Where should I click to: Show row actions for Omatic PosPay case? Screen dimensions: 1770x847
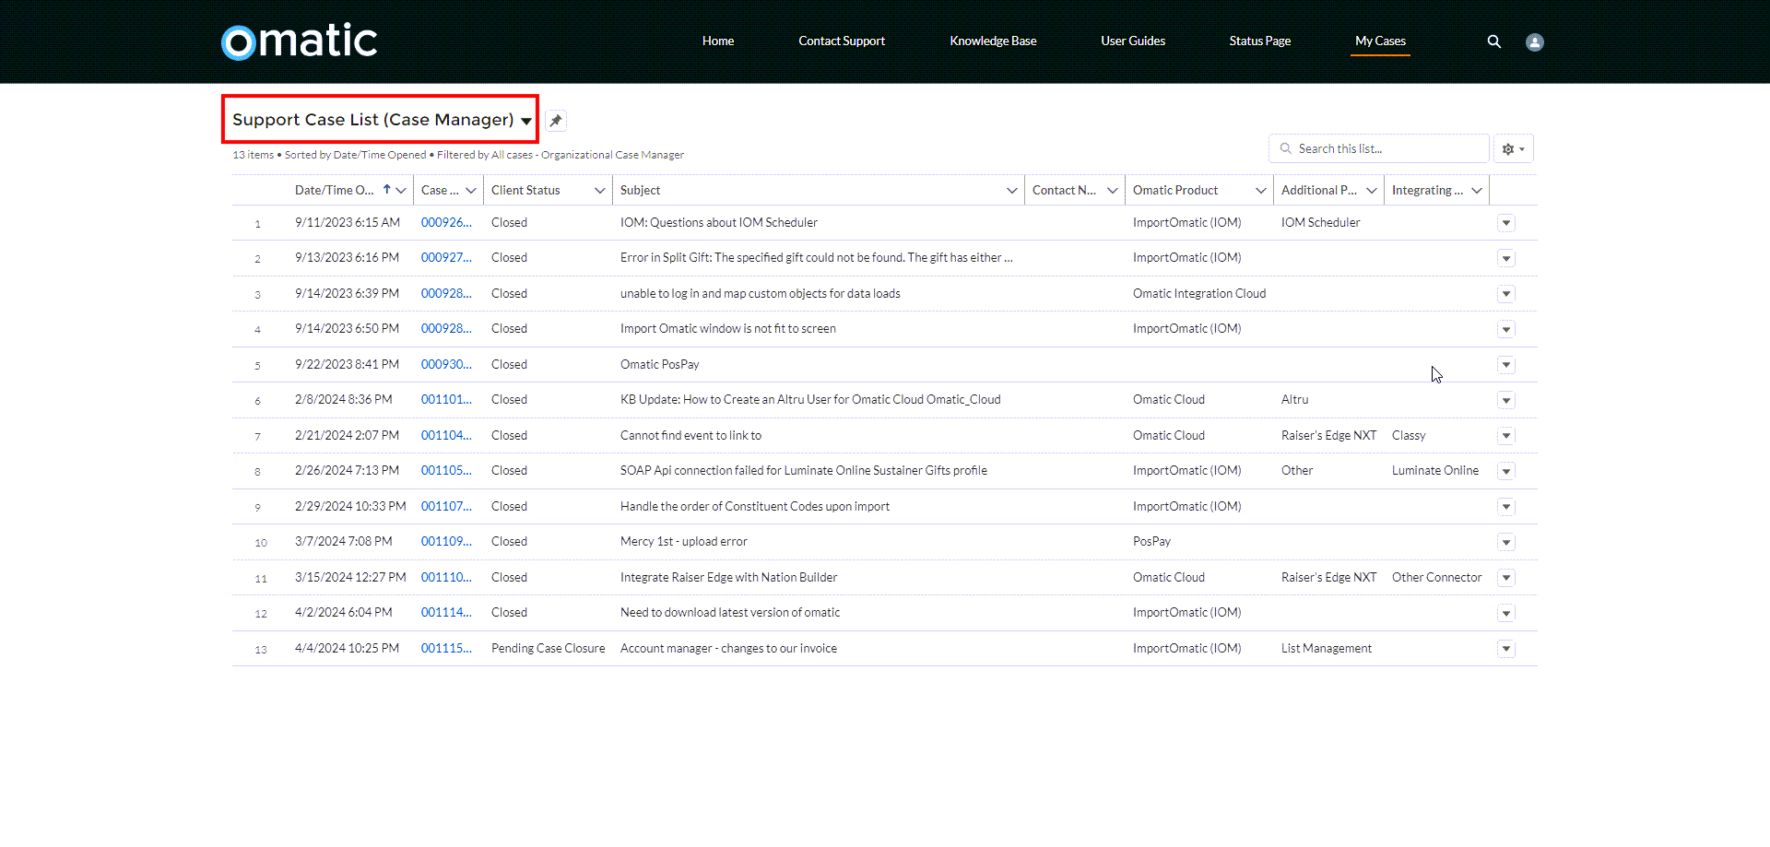click(x=1506, y=365)
